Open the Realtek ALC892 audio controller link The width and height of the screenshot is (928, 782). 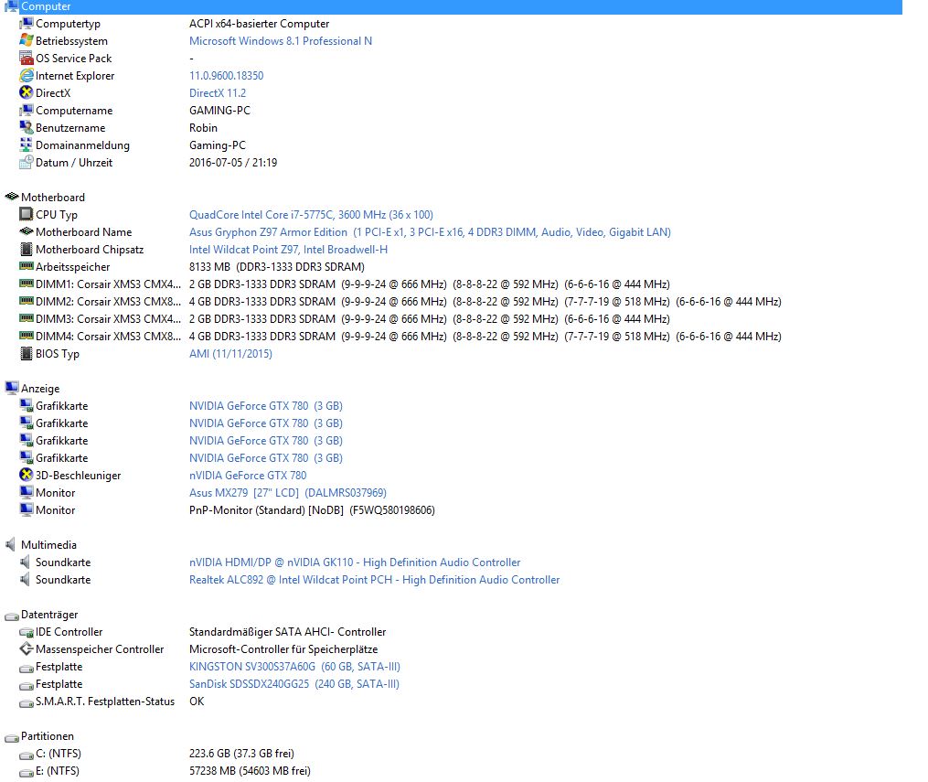(x=374, y=580)
